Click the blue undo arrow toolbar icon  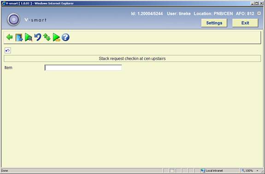coord(38,37)
